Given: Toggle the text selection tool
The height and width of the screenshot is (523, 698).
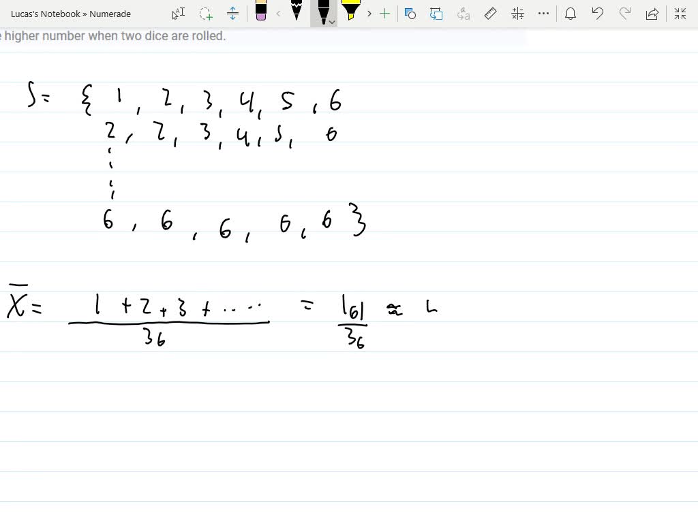Looking at the screenshot, I should [177, 14].
